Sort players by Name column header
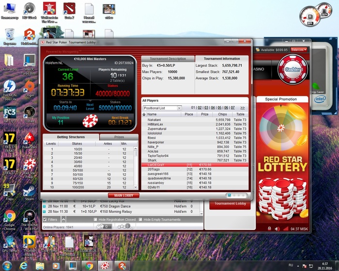The image size is (339, 271). click(x=163, y=114)
